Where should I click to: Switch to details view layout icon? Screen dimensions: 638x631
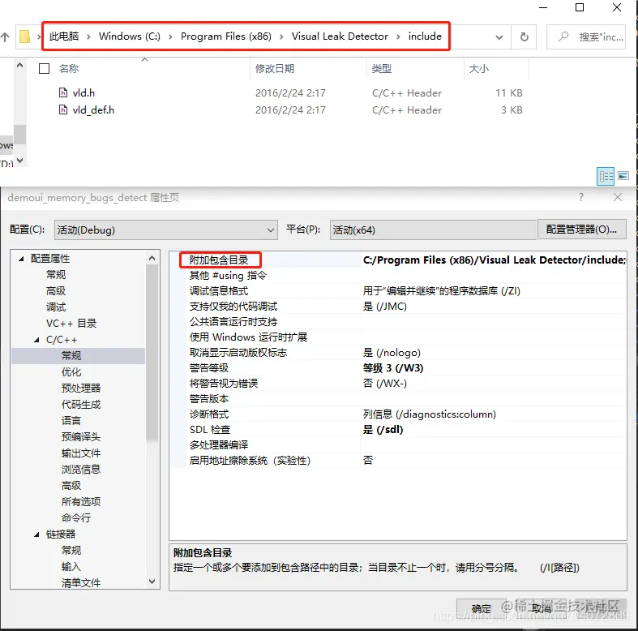pos(606,176)
